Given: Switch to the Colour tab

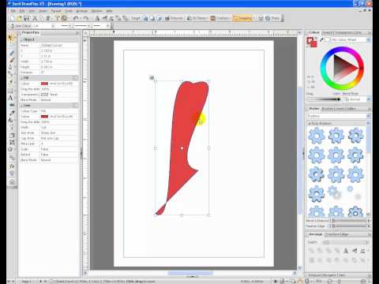Looking at the screenshot, I should point(314,32).
